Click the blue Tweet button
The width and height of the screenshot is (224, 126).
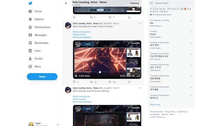point(42,77)
